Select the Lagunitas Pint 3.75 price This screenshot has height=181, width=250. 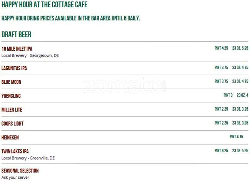(x=221, y=68)
